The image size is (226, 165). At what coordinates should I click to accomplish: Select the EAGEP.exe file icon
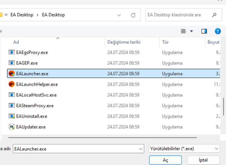pyautogui.click(x=12, y=63)
